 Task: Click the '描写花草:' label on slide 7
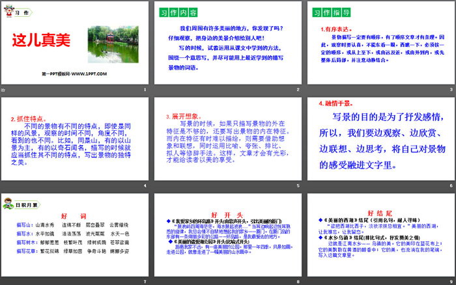pos(27,251)
